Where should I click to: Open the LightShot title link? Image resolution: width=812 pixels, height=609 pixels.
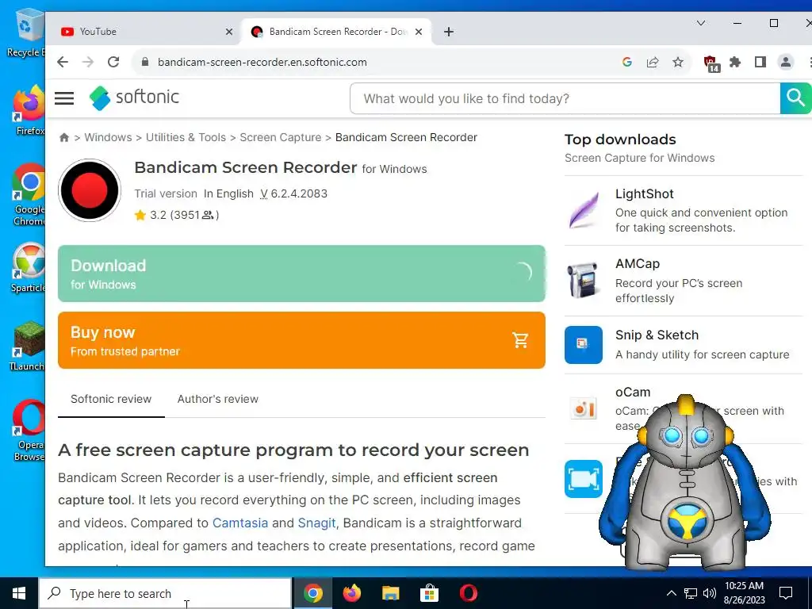tap(644, 193)
